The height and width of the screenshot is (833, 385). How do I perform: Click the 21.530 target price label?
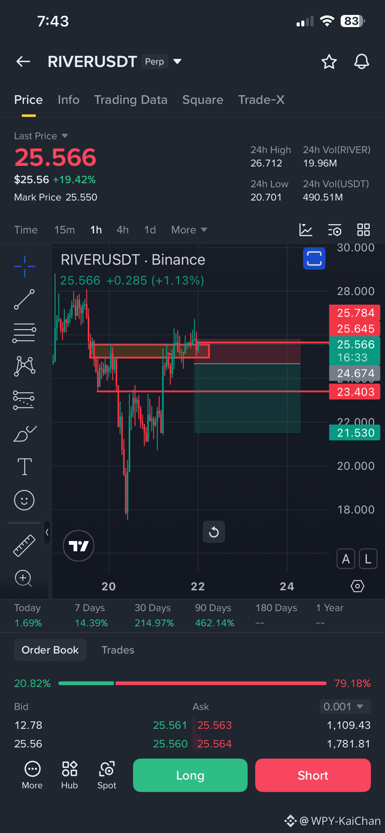355,433
